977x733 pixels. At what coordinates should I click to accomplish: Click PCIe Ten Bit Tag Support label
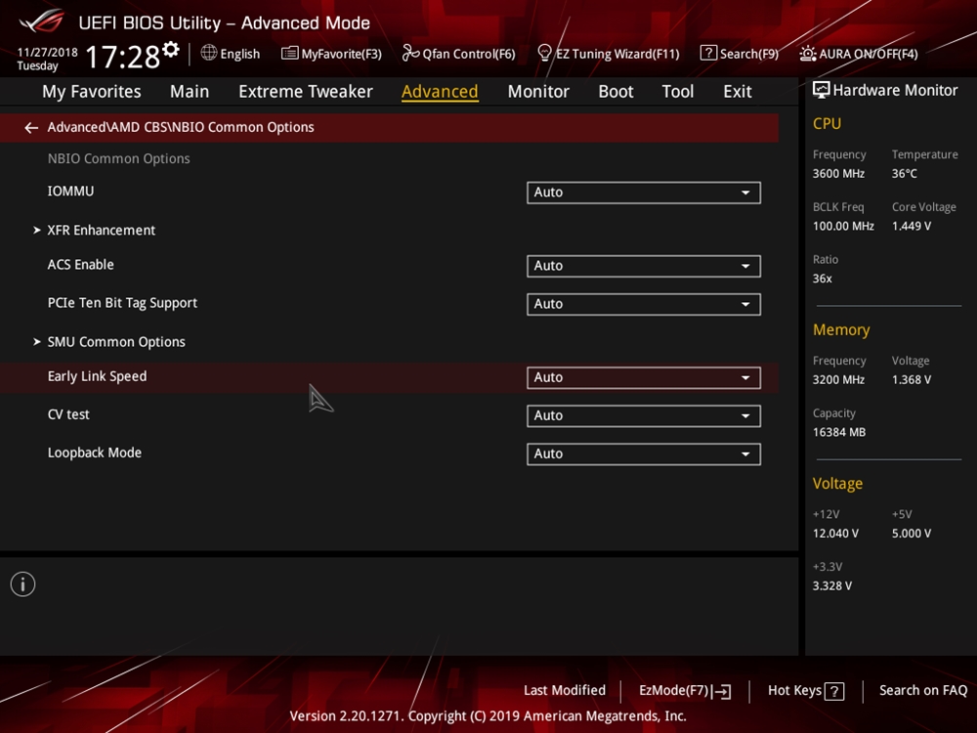pyautogui.click(x=122, y=303)
